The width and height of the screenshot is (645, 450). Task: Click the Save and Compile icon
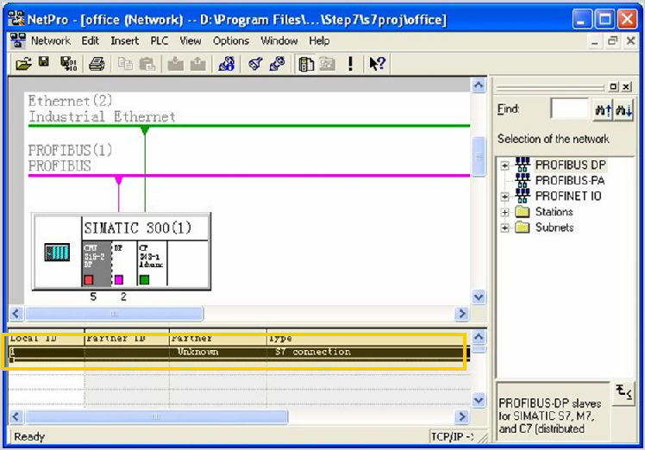click(x=68, y=64)
